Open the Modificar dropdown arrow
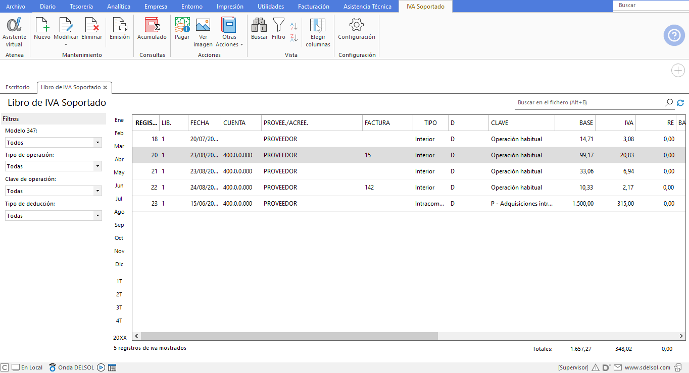Screen dimensions: 689x373 (66, 44)
